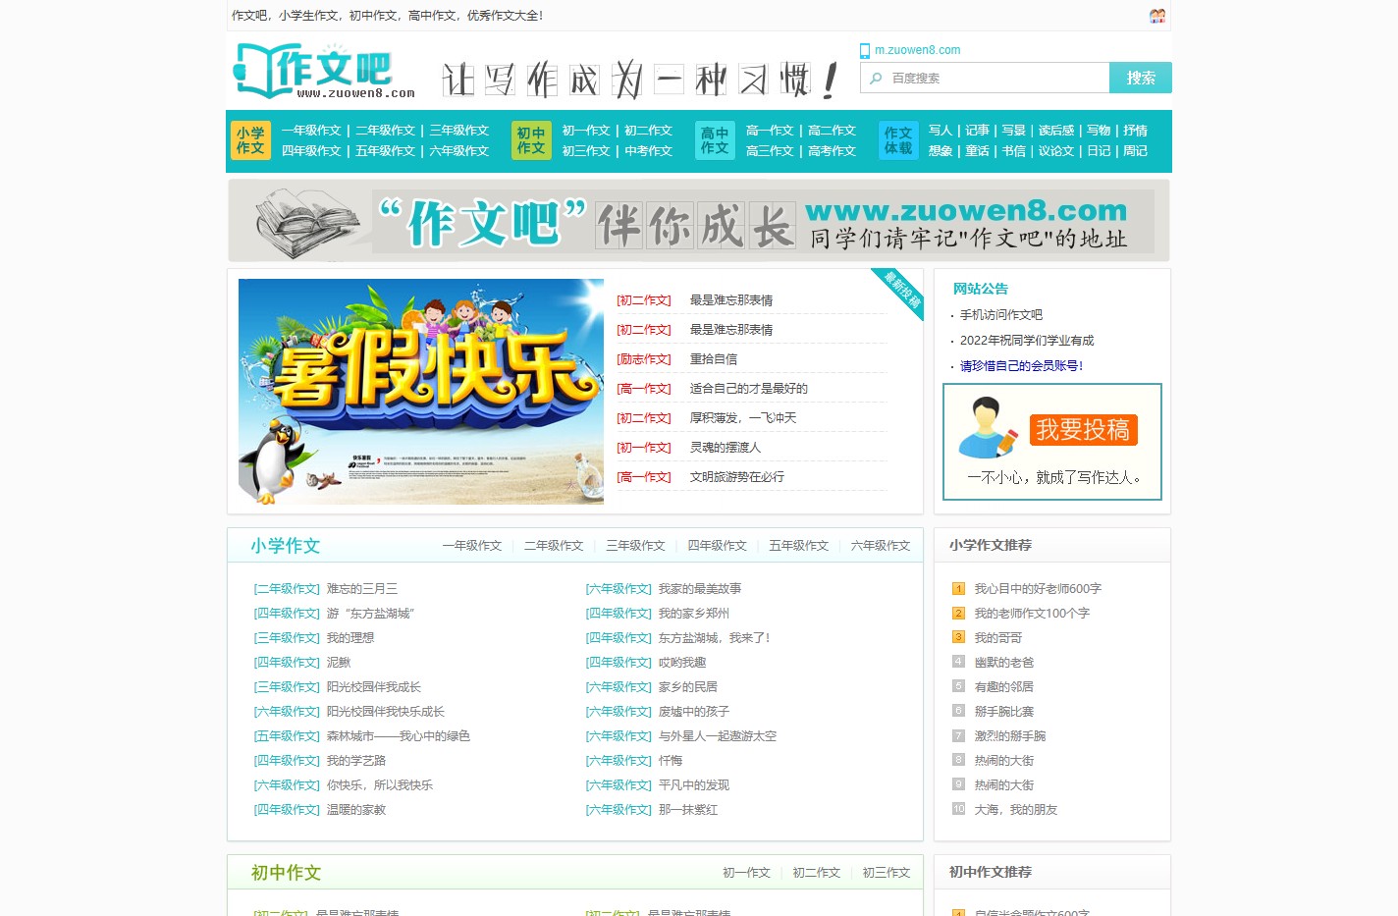Select 一年级作文 tab in 小学作文 section header
The width and height of the screenshot is (1398, 916).
click(472, 546)
